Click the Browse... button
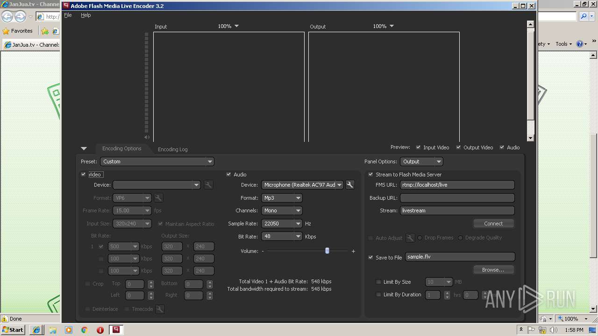Viewport: 598px width, 336px height. 493,270
